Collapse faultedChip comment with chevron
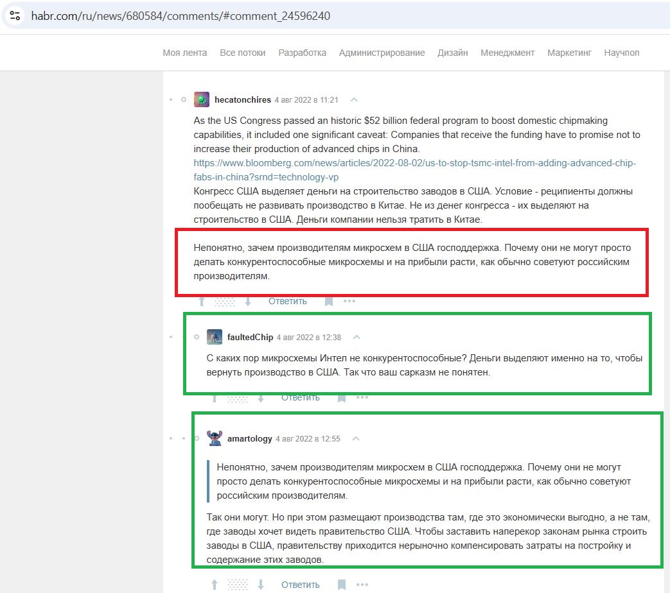 click(357, 338)
